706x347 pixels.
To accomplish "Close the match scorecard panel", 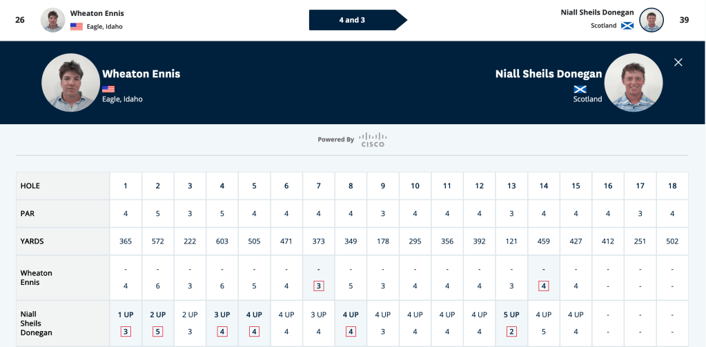I will pyautogui.click(x=678, y=63).
